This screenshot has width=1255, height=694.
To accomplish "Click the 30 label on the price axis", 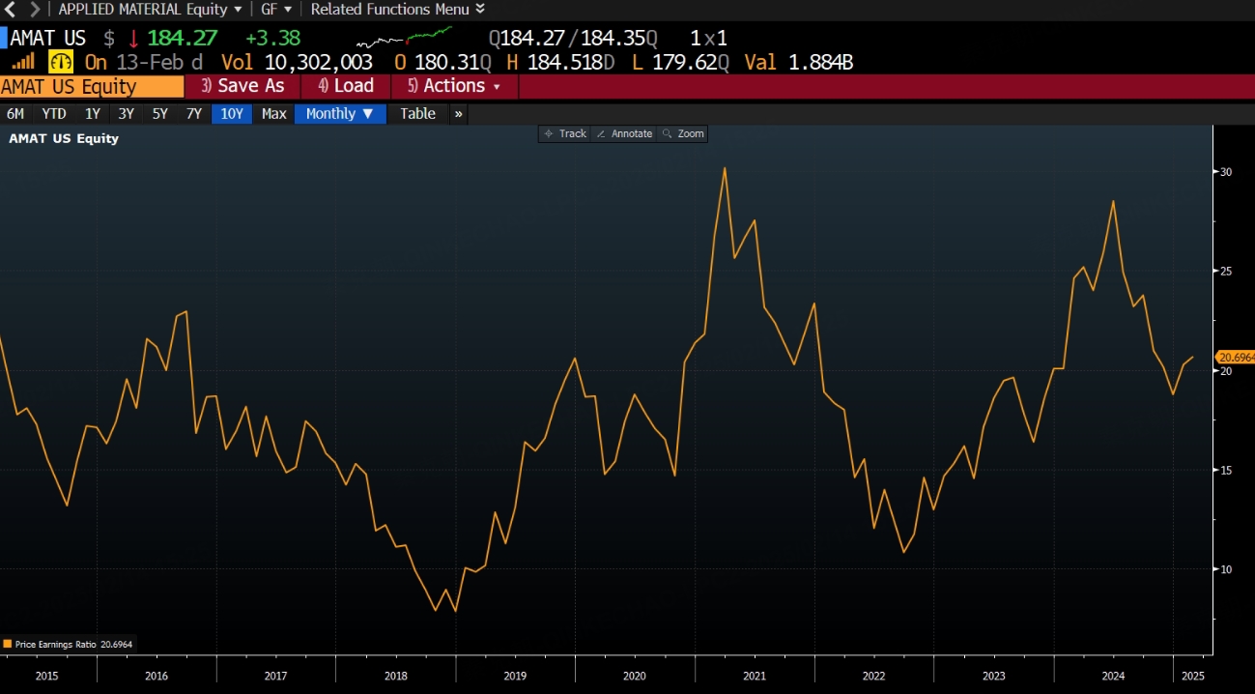I will pyautogui.click(x=1226, y=172).
